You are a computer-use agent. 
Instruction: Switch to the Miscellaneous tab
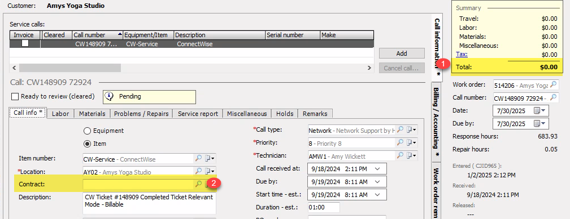(247, 113)
